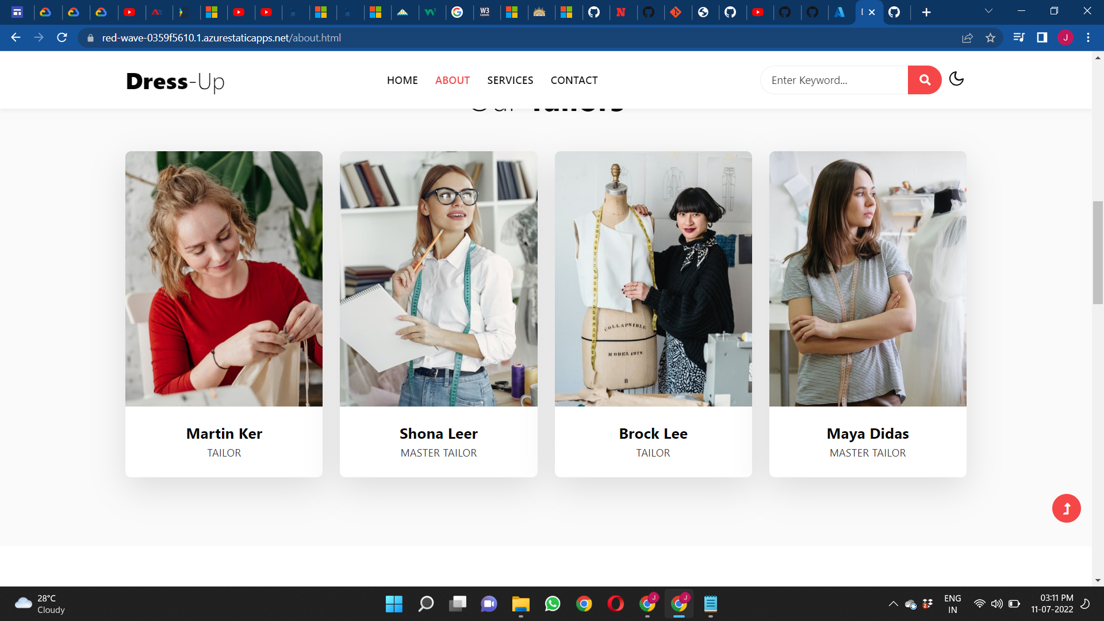Open WhatsApp from the taskbar

coord(552,604)
